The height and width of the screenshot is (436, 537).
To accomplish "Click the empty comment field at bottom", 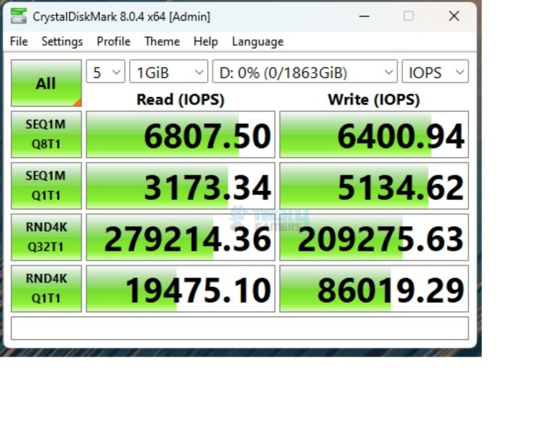I will [240, 328].
